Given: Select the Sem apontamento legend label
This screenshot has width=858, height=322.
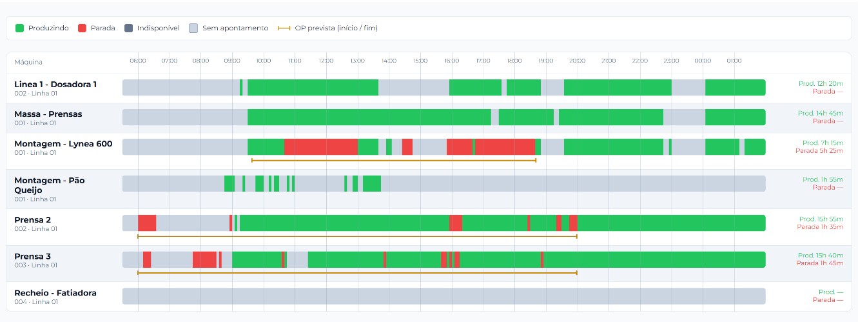Looking at the screenshot, I should pos(235,28).
